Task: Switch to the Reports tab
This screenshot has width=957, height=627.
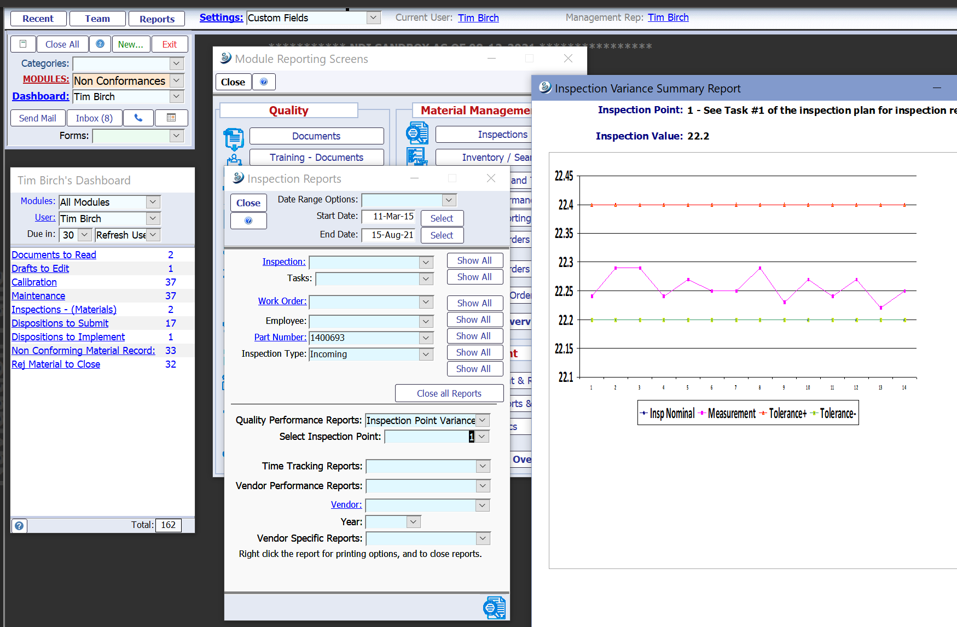Action: click(156, 18)
